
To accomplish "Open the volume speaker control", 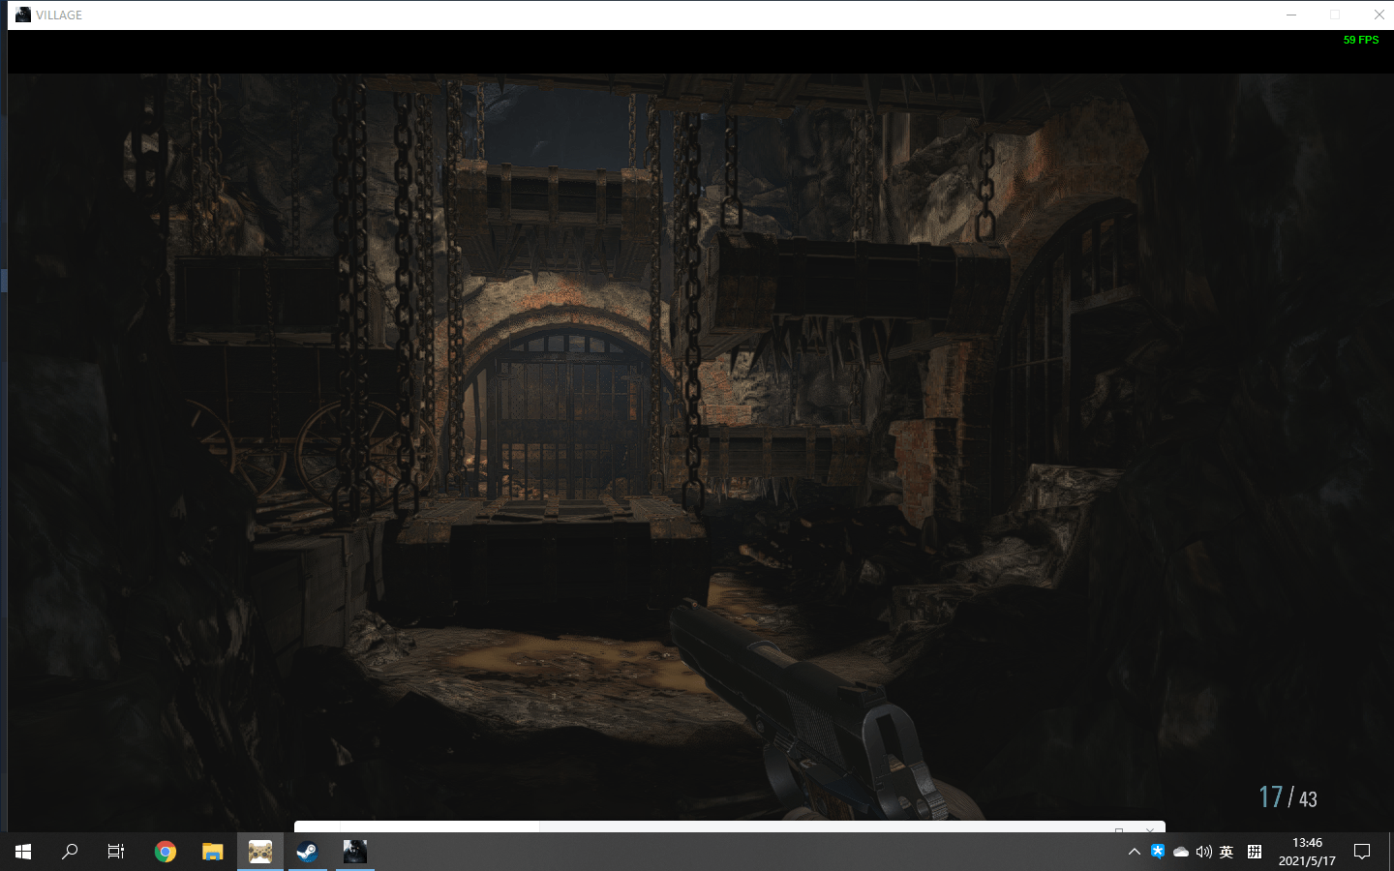I will pos(1204,852).
